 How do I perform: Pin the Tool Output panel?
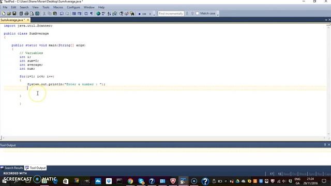pos(325,145)
